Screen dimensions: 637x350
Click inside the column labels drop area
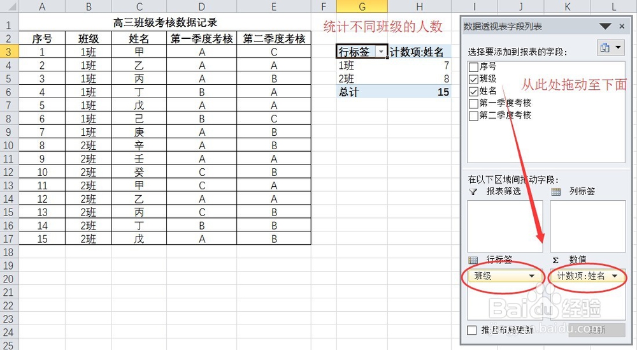(x=587, y=226)
